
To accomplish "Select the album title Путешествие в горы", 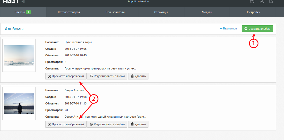I will 78,42.
